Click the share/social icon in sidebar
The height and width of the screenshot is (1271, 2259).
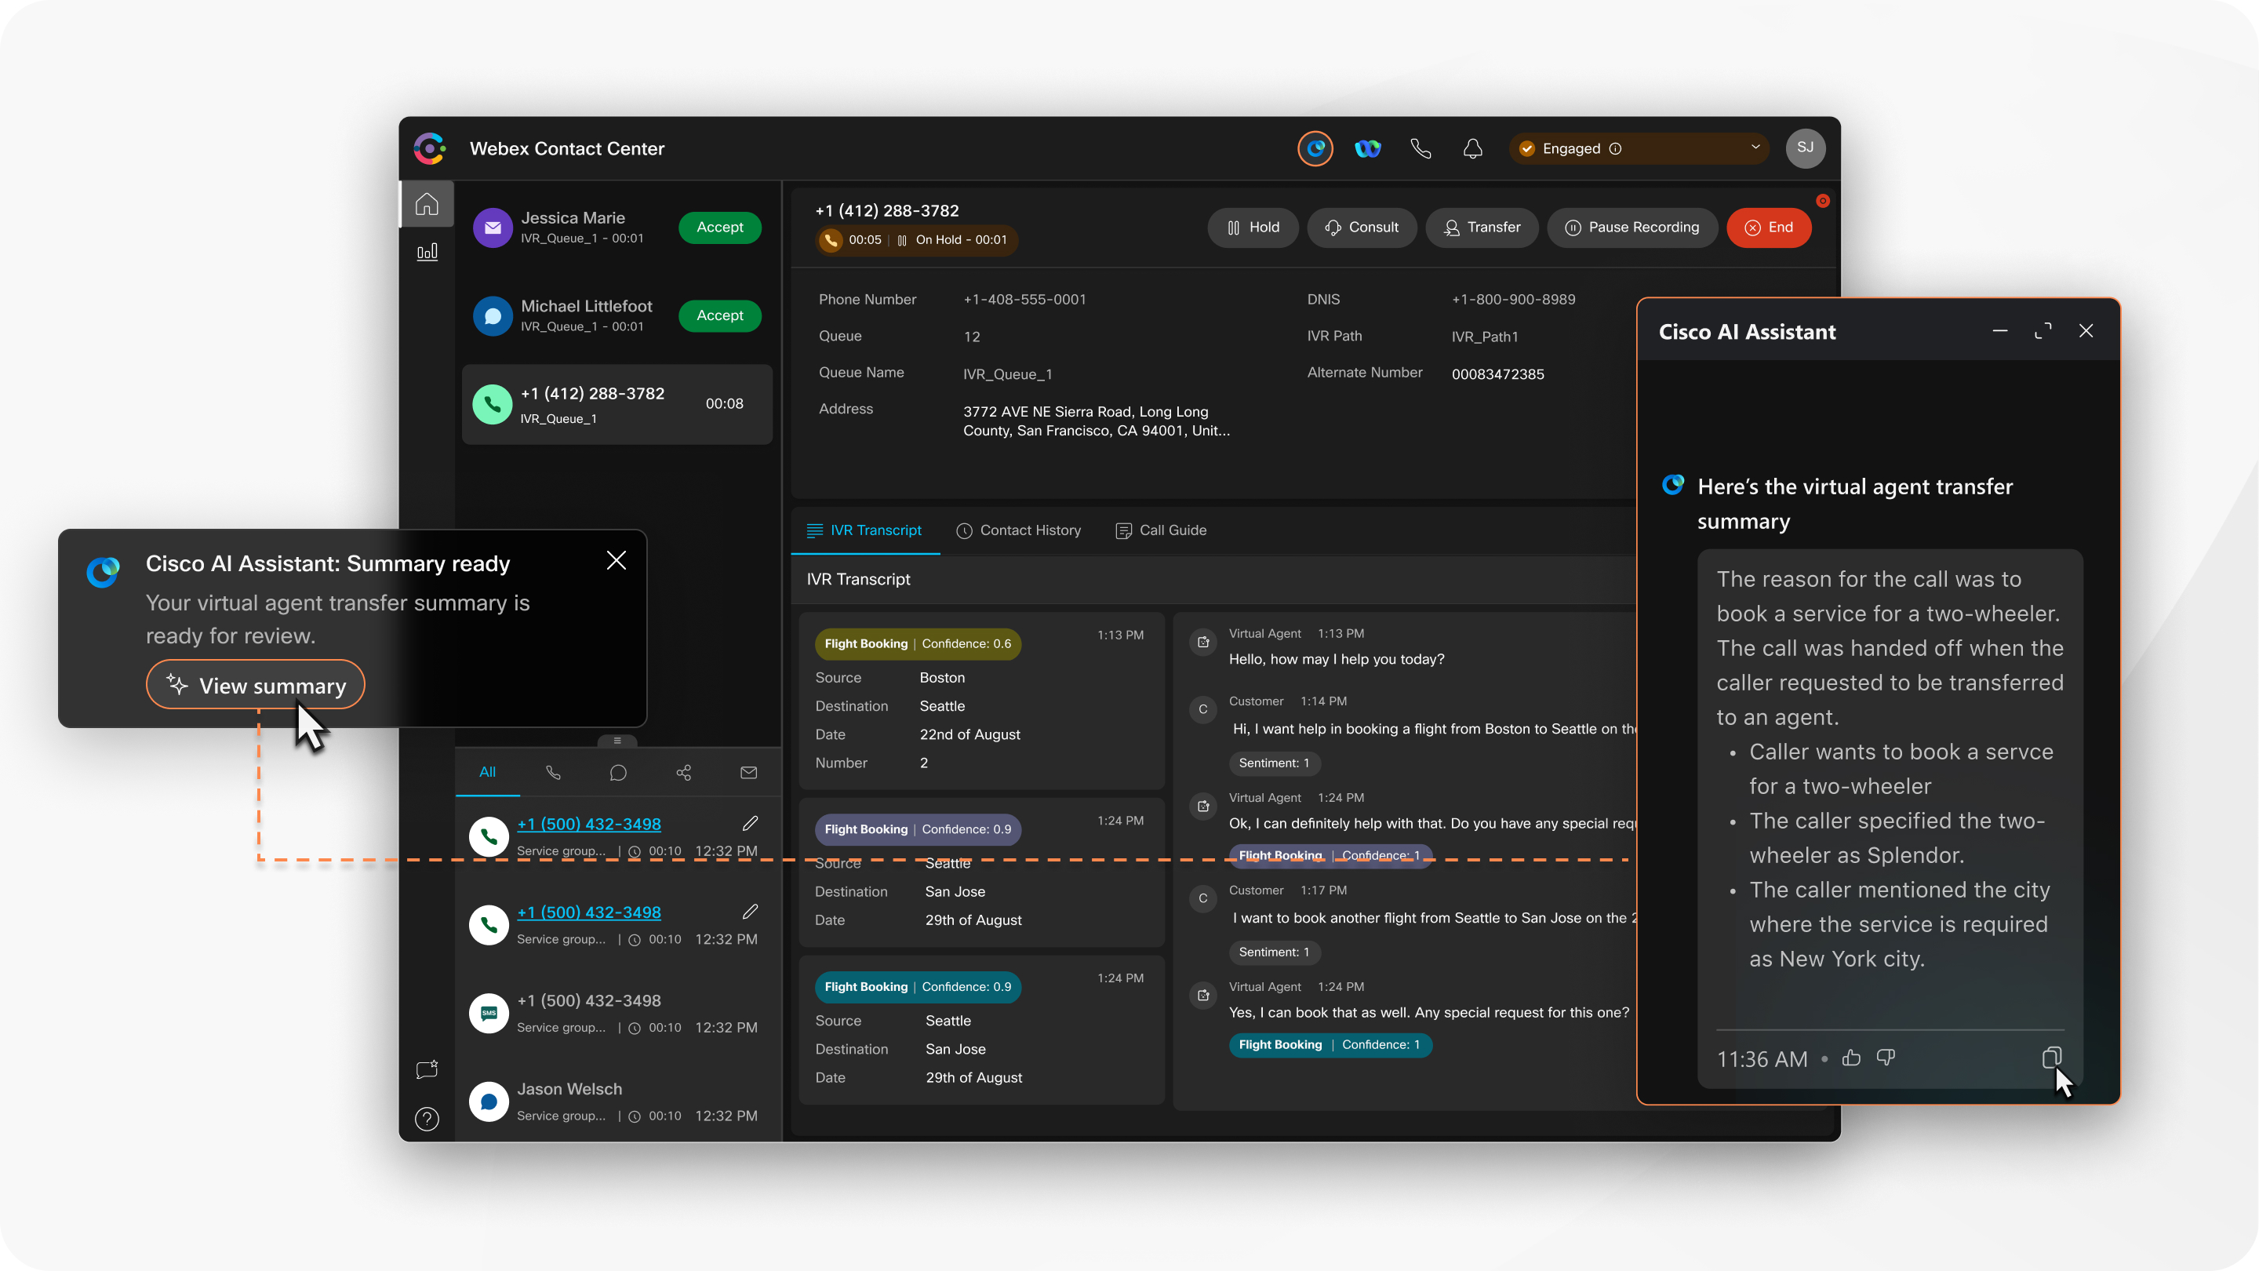(682, 770)
